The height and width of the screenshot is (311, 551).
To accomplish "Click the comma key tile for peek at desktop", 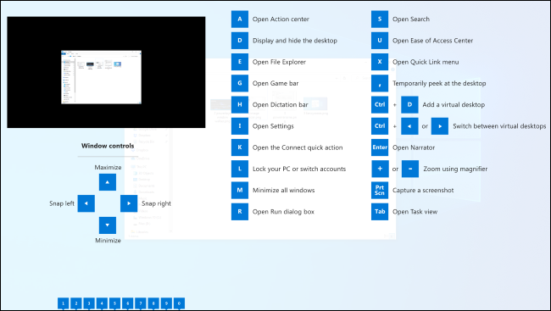I will (x=380, y=83).
